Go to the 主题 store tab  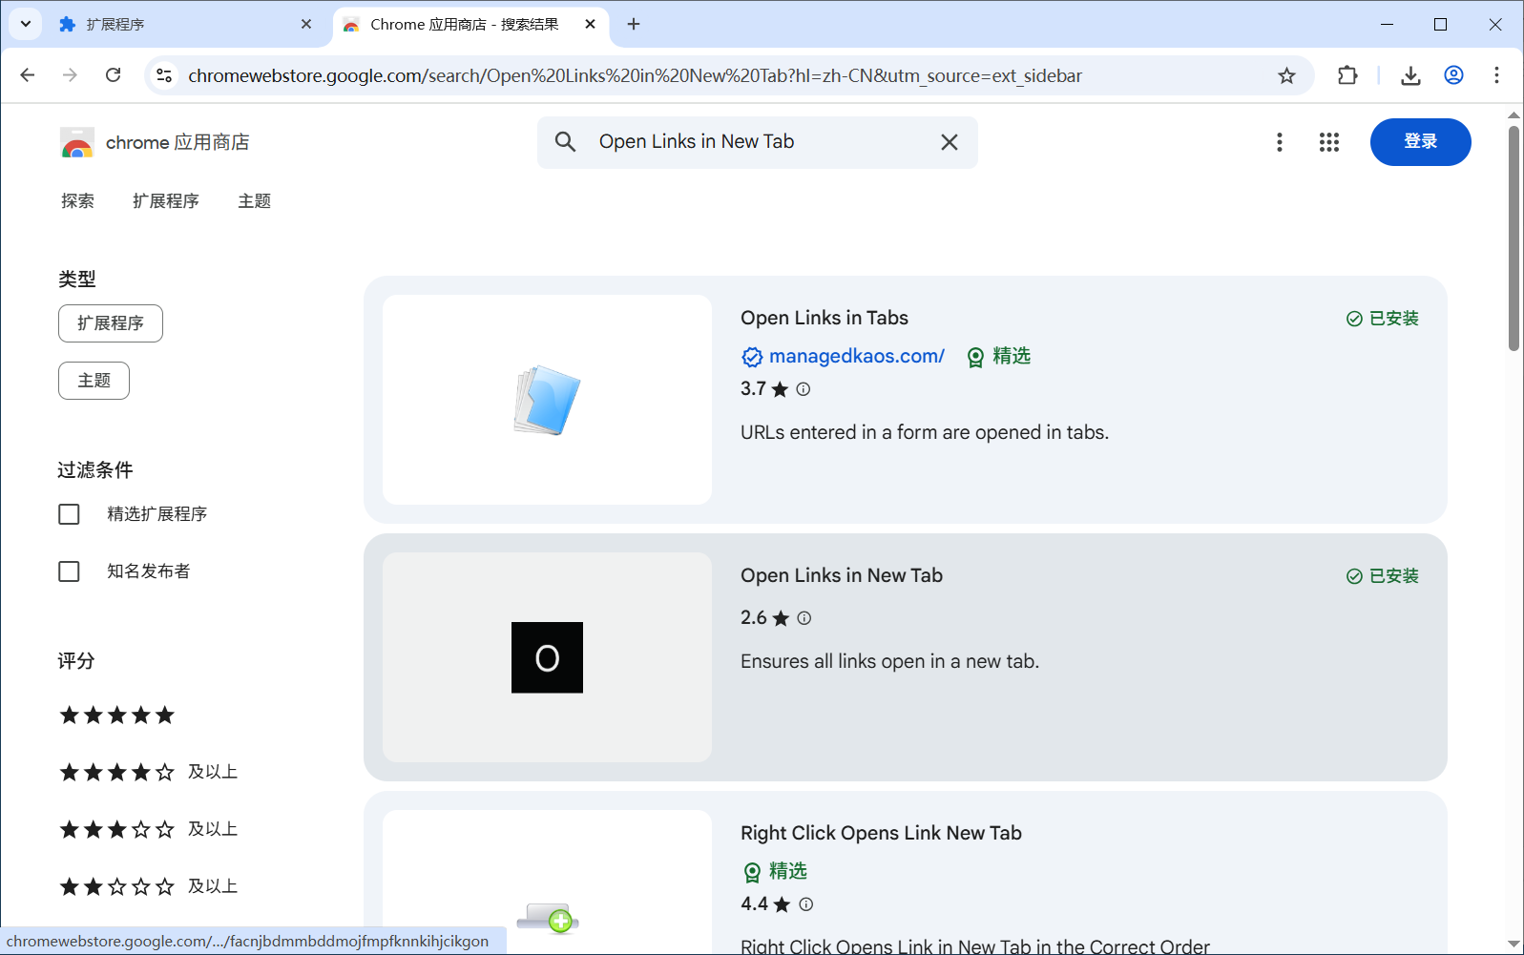[x=255, y=201]
